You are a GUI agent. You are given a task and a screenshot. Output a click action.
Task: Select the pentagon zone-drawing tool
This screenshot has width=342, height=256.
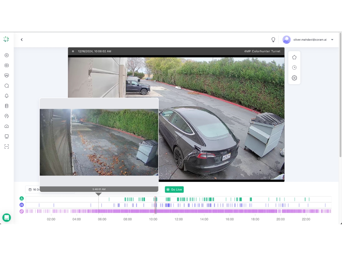(x=294, y=57)
